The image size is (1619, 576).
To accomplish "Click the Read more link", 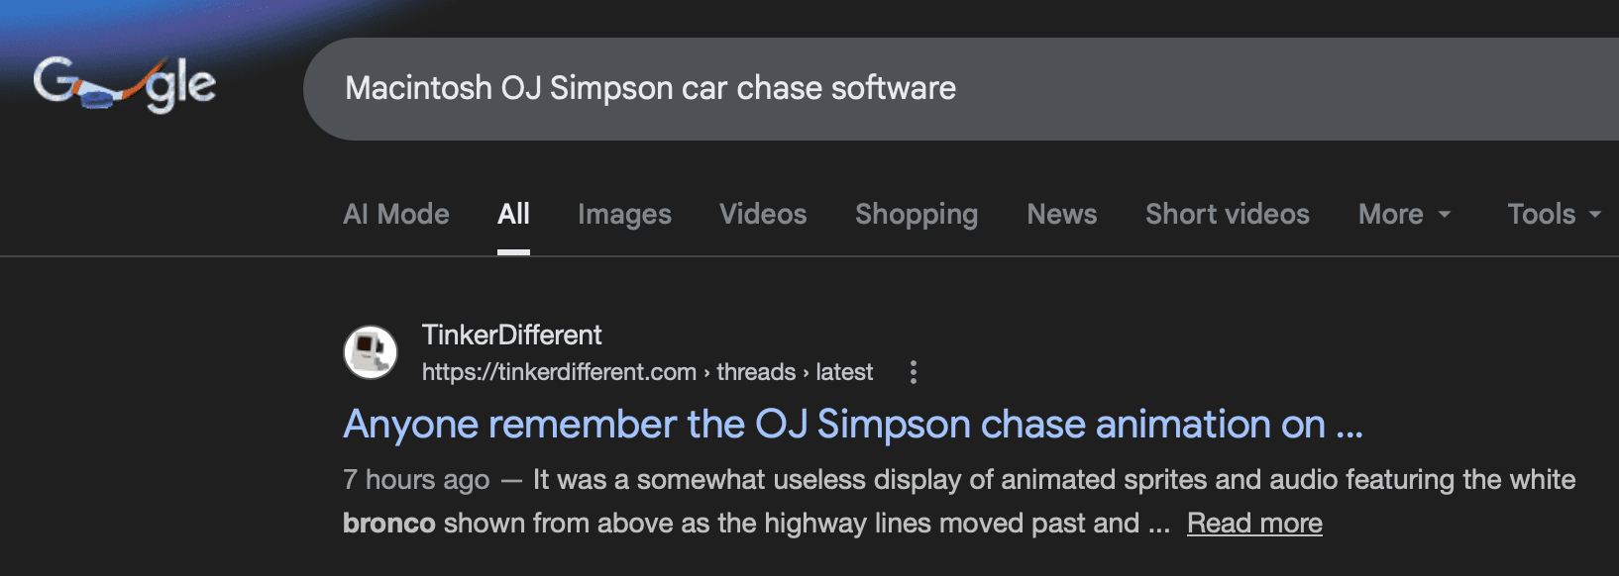I will click(1254, 523).
